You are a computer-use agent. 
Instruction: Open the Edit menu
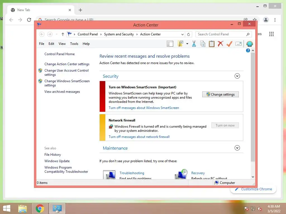[x=51, y=44]
